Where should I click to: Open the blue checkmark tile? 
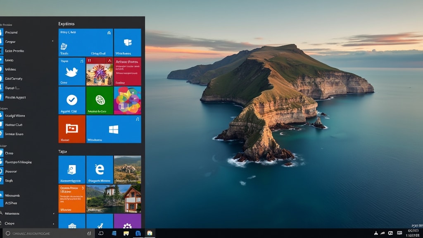click(x=72, y=100)
